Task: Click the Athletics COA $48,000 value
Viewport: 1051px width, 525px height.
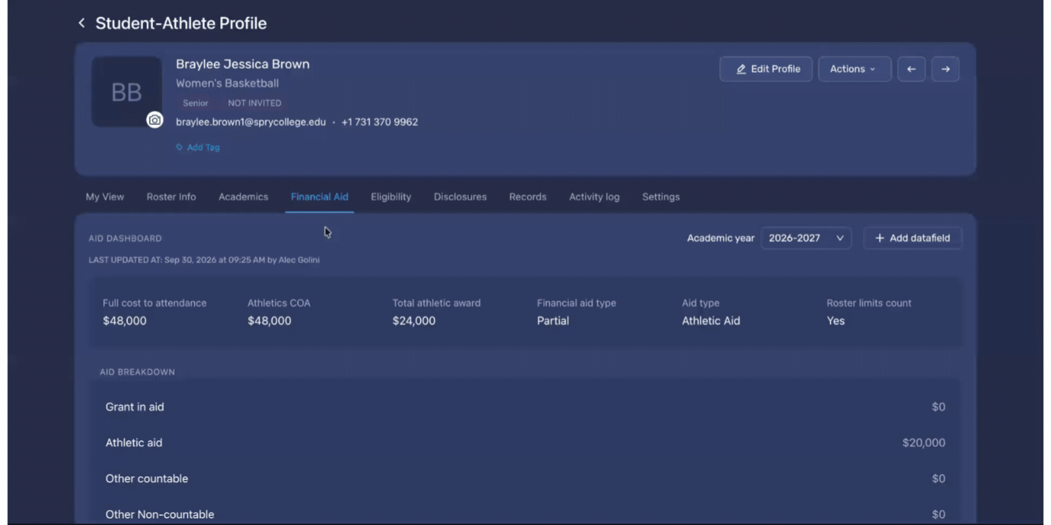Action: 269,321
